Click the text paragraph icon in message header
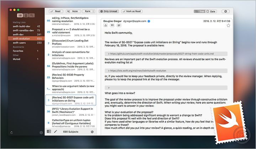Viewport: 256px width, 149px height. pyautogui.click(x=119, y=25)
